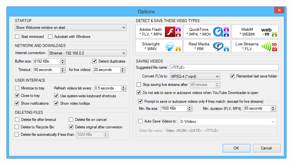Click save arrow icon beside Silverlight
293x165 pixels.
[x=178, y=49]
